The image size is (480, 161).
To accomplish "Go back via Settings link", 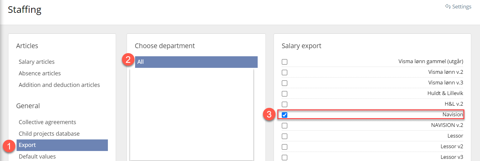I will click(462, 7).
